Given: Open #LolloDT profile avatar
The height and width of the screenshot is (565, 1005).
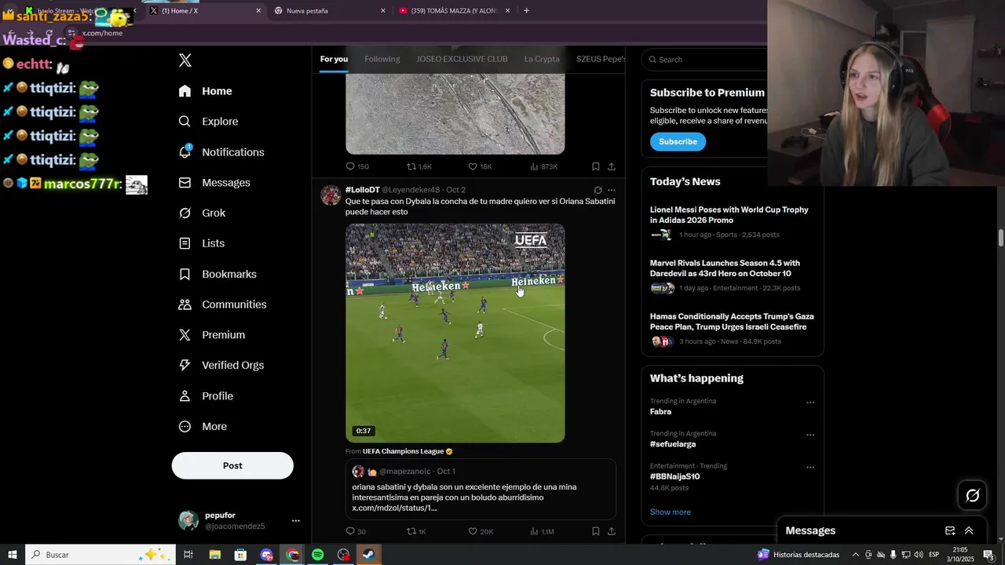Looking at the screenshot, I should [x=331, y=195].
